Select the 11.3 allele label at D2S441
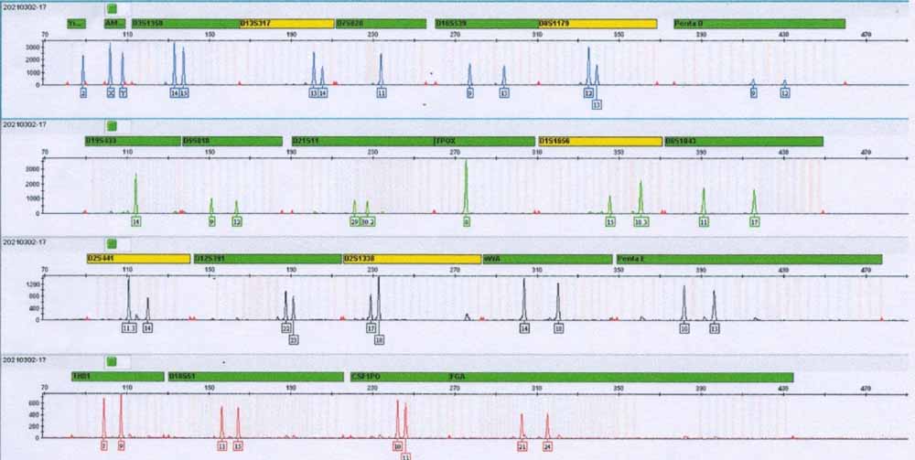 point(129,327)
